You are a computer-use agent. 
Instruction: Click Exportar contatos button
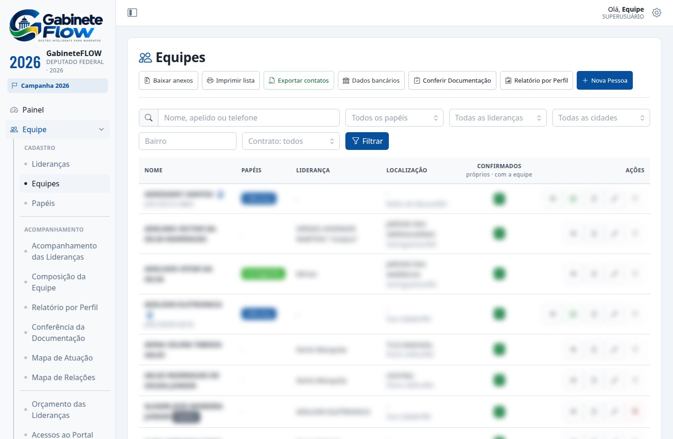click(x=299, y=80)
